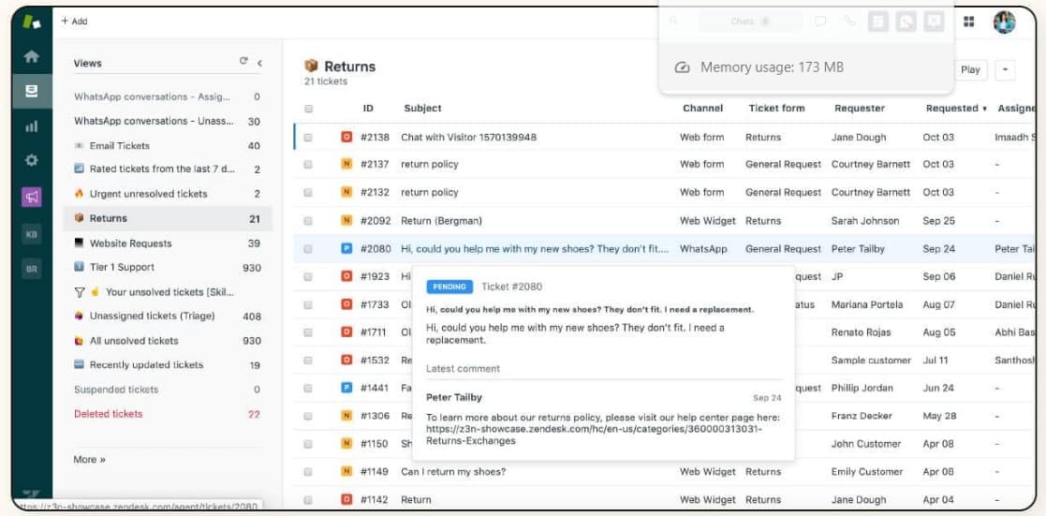1046x516 pixels.
Task: Click the Open status icon for ticket #1142
Action: (346, 498)
